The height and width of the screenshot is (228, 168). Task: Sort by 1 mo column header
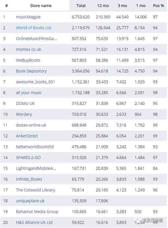coord(141,6)
